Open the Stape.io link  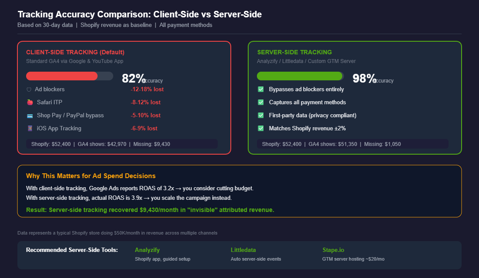click(x=333, y=250)
